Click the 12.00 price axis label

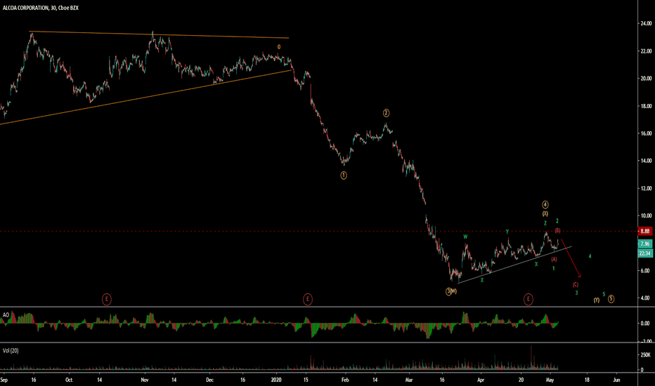pyautogui.click(x=646, y=188)
